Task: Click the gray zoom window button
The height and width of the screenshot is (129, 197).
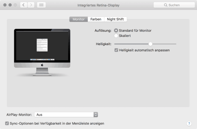Action: click(15, 5)
